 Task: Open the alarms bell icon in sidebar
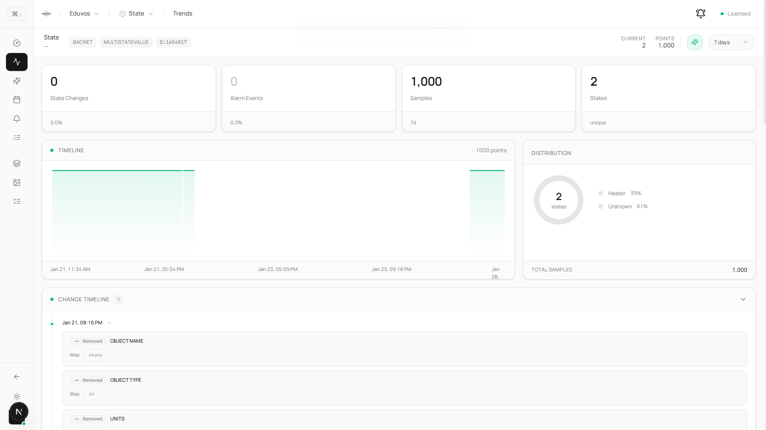[x=17, y=119]
